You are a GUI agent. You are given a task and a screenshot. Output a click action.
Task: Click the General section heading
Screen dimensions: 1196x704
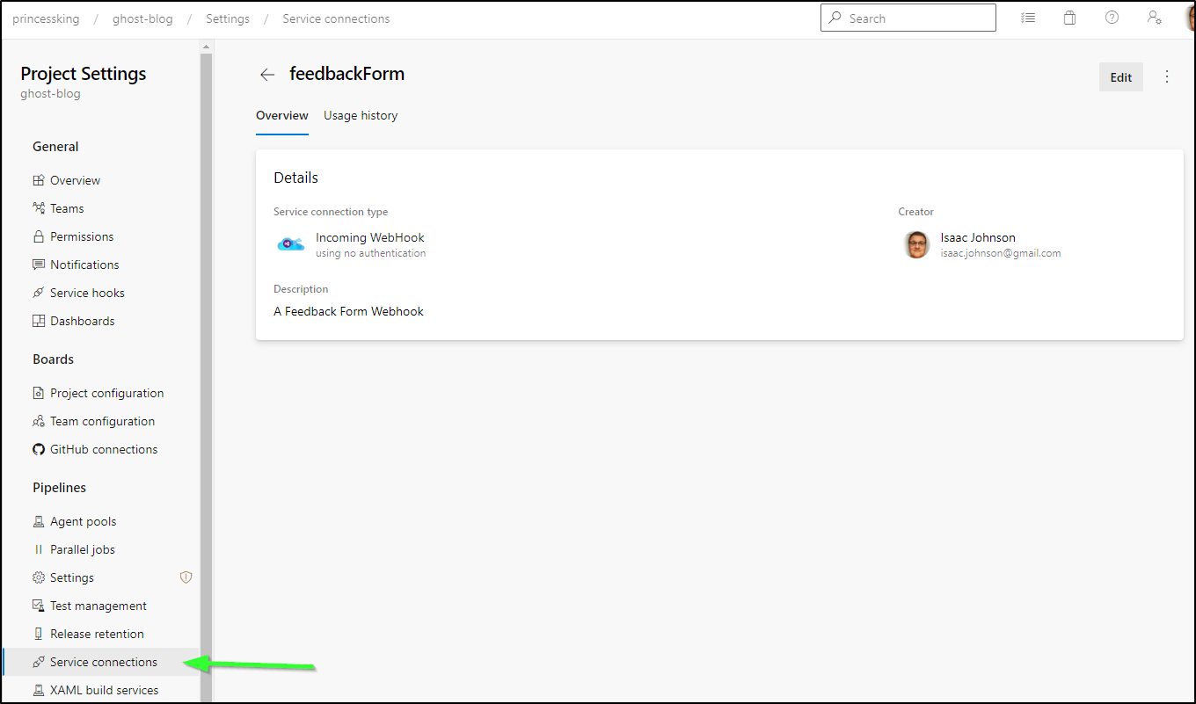55,147
